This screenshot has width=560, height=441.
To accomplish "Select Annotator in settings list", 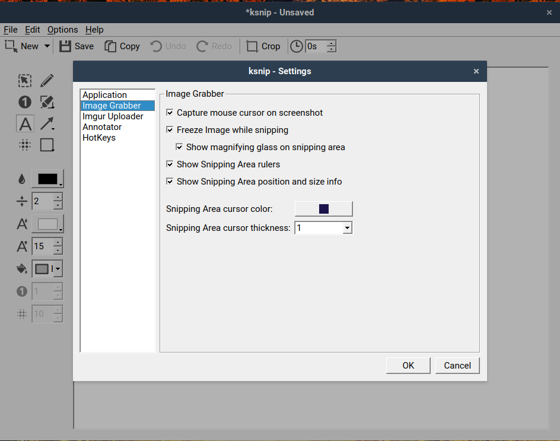I will pyautogui.click(x=102, y=127).
